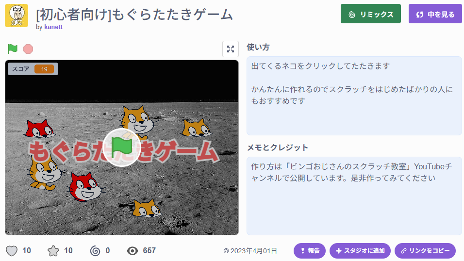This screenshot has width=464, height=261.
Task: Copy the project link (リンクをコピー)
Action: click(425, 251)
